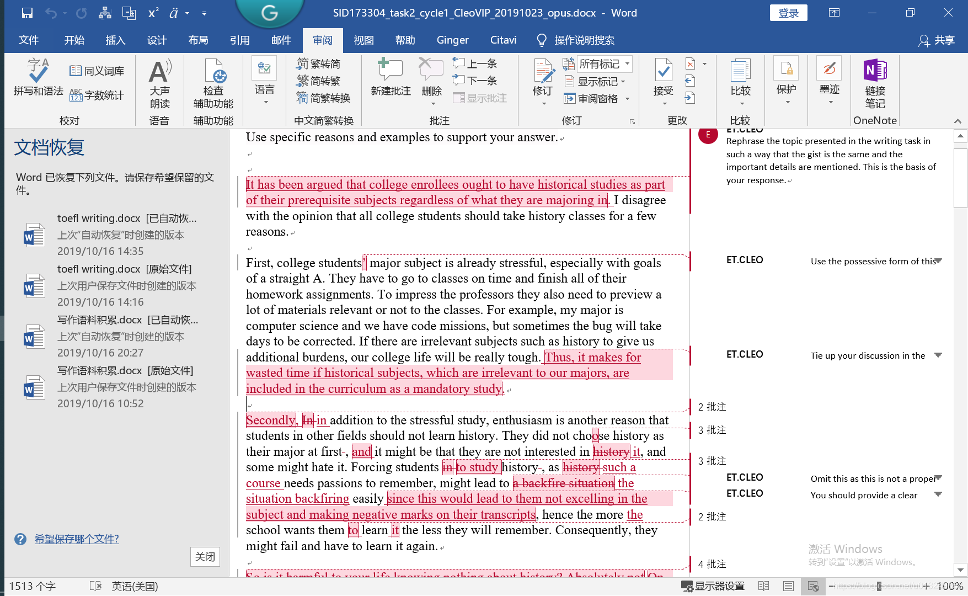Go to the Previous comment (上一条)
The height and width of the screenshot is (596, 968).
[475, 63]
